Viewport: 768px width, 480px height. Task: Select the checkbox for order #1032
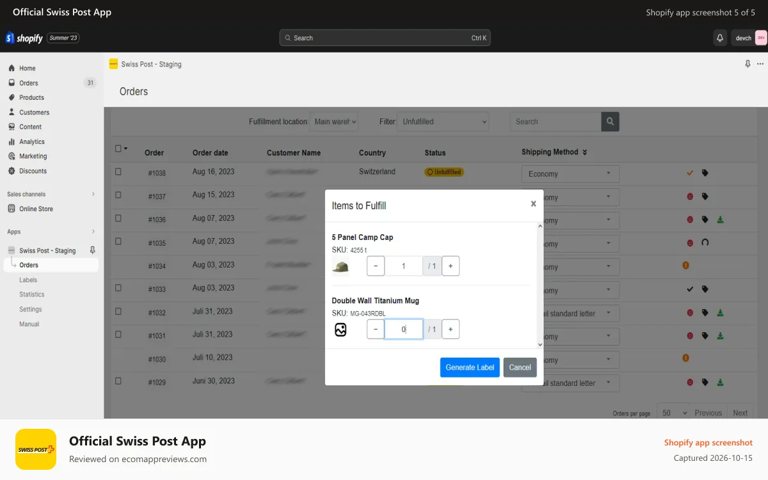point(118,311)
